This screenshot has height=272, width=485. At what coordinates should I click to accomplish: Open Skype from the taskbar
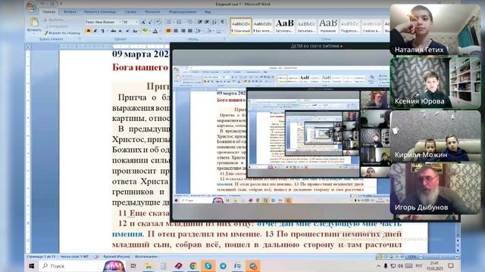[208, 266]
